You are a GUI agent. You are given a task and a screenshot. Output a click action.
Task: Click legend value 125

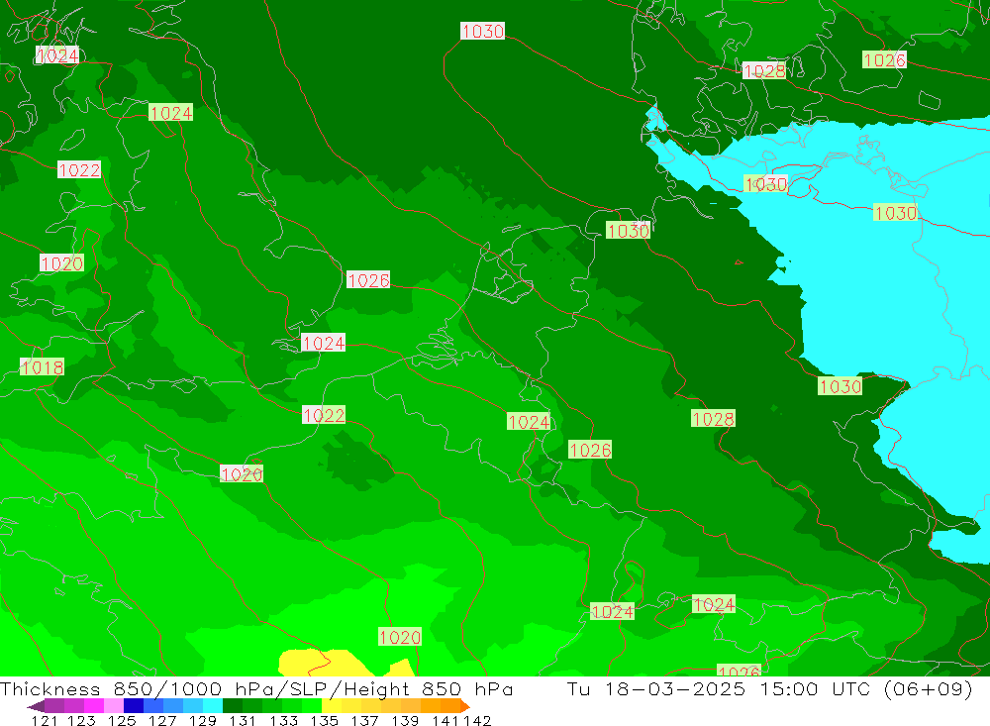click(x=122, y=720)
